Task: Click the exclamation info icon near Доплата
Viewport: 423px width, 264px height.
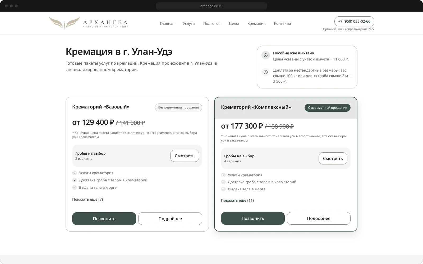Action: pos(266,72)
